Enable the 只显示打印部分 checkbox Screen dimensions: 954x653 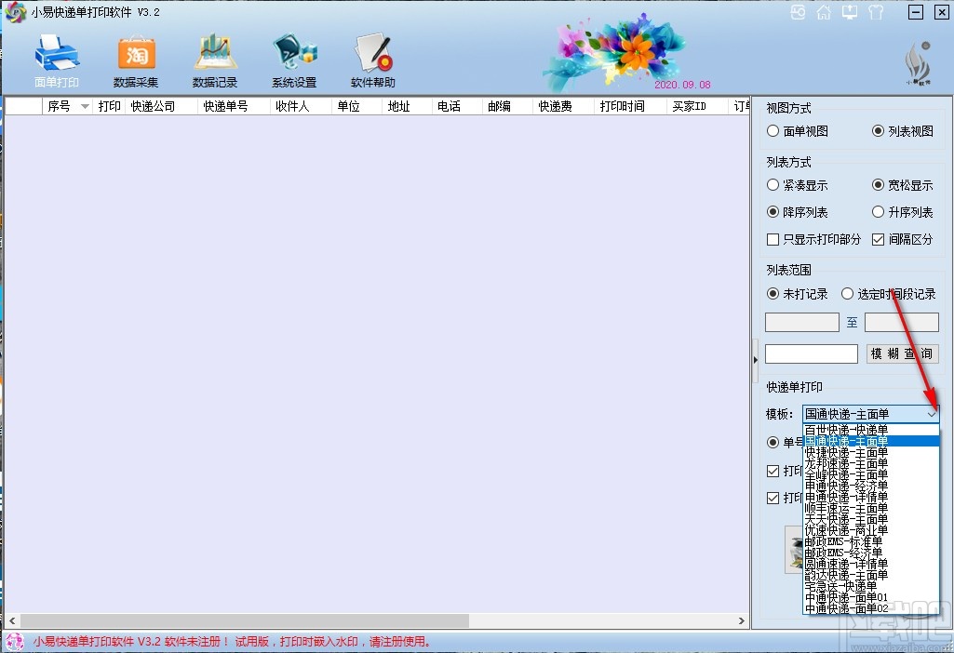point(773,239)
